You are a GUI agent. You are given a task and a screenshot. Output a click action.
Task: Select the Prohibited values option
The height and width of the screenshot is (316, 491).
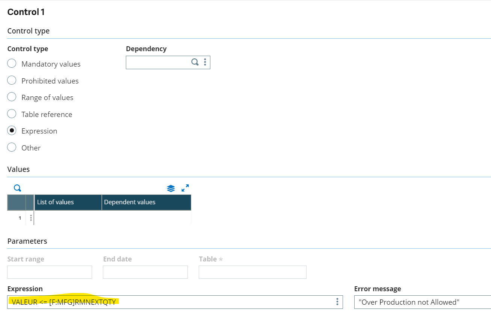(11, 80)
